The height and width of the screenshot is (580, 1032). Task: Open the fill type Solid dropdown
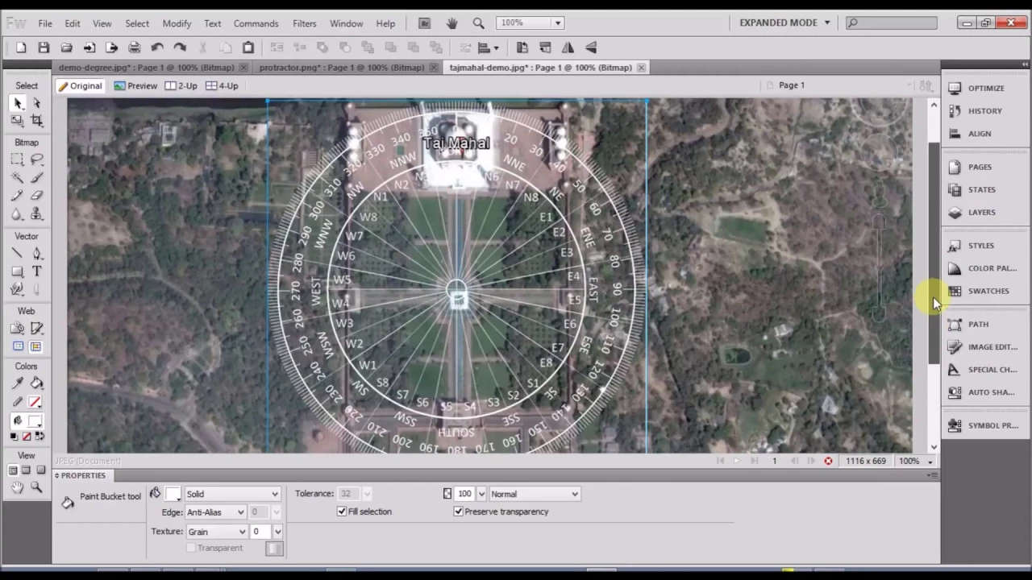coord(232,494)
